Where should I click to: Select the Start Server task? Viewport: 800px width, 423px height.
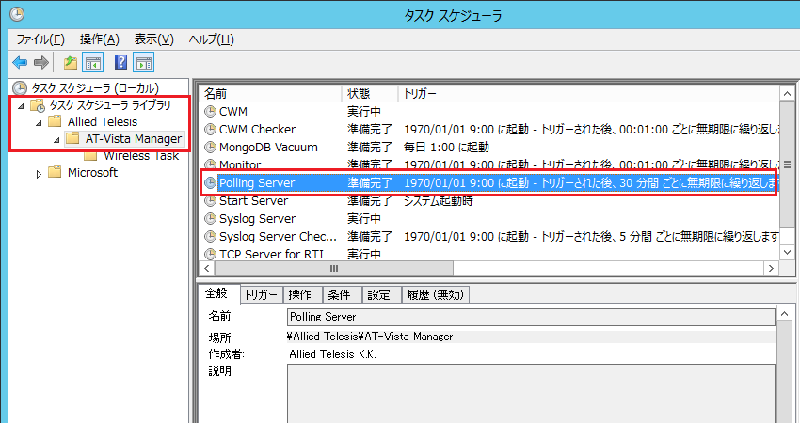pos(489,201)
